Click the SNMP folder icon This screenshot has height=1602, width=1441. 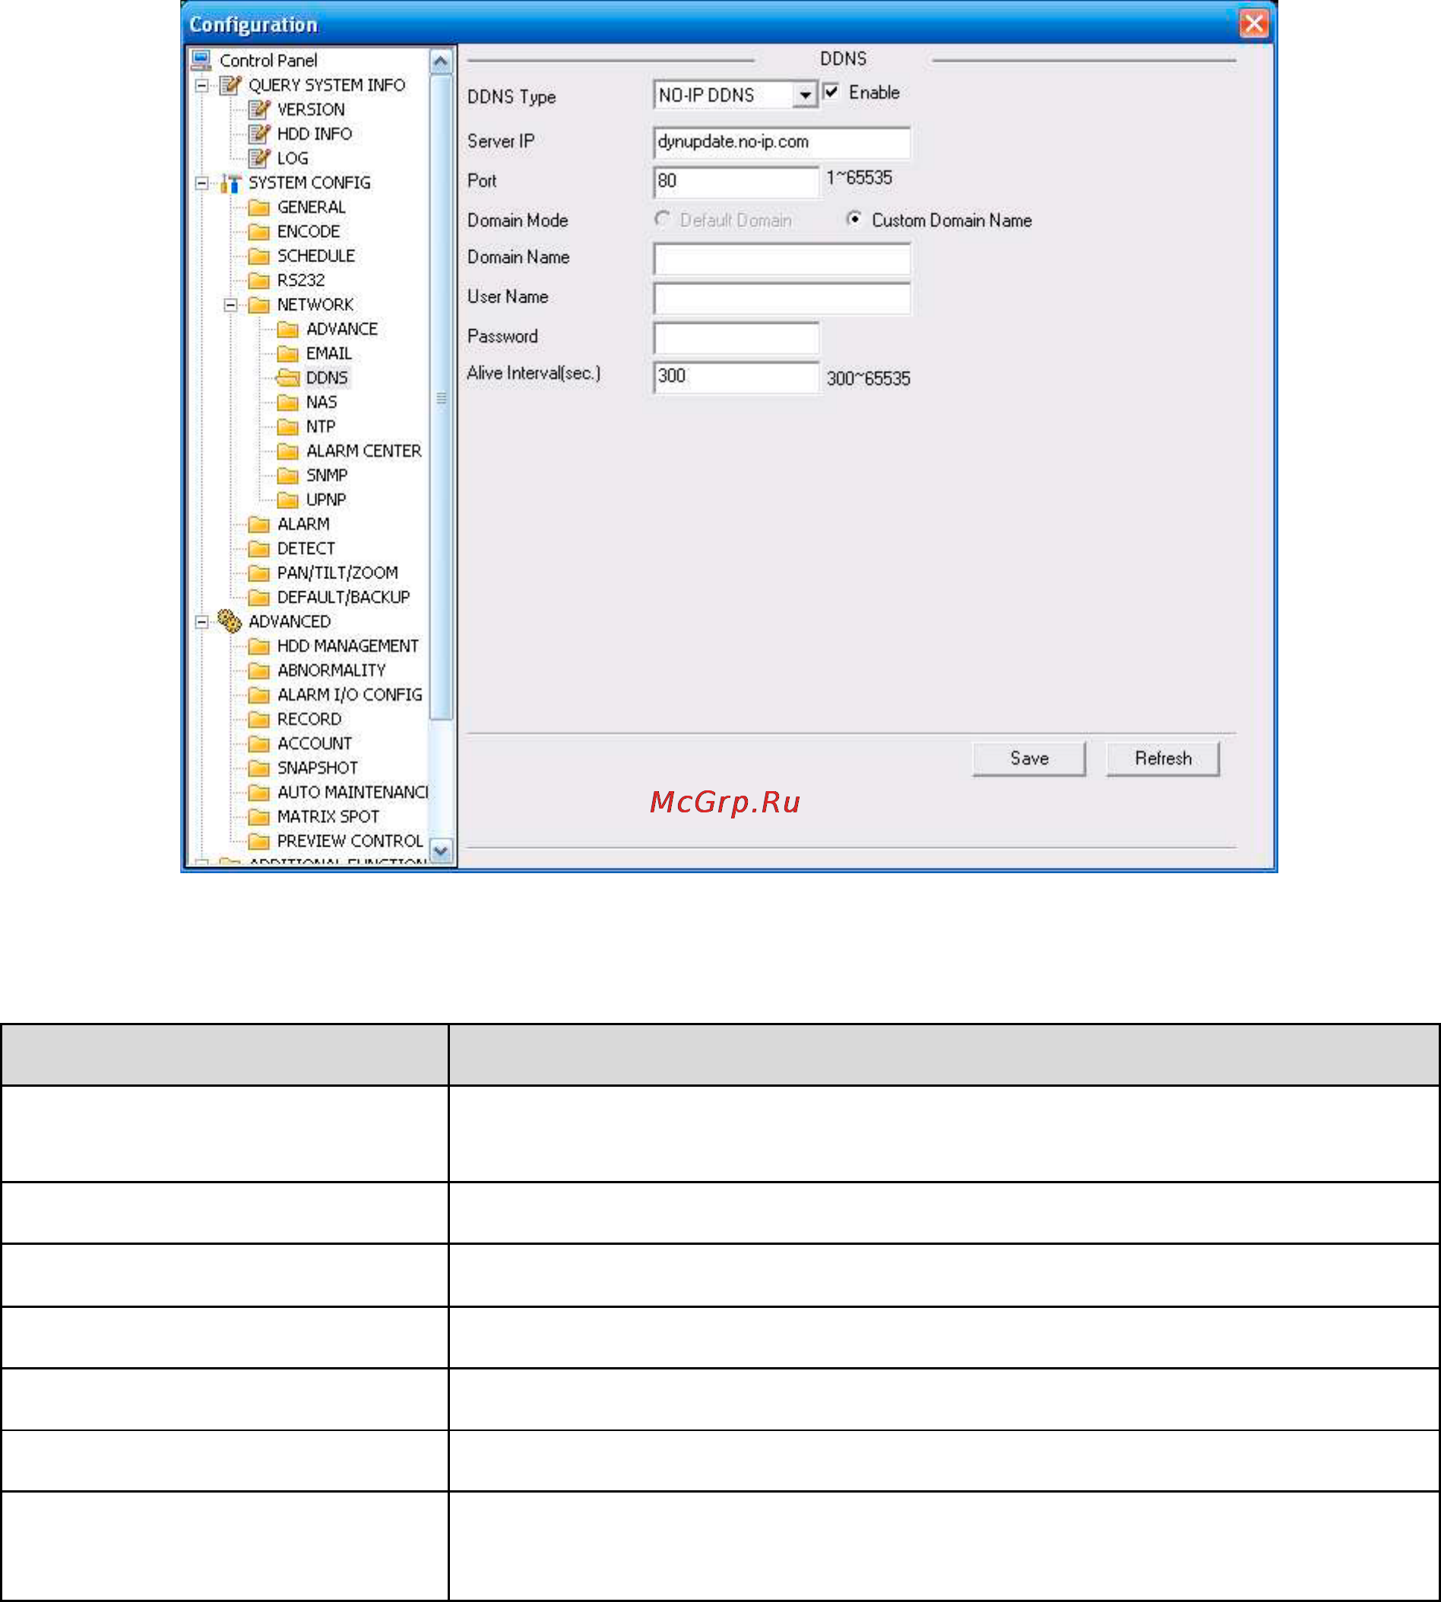tap(288, 476)
